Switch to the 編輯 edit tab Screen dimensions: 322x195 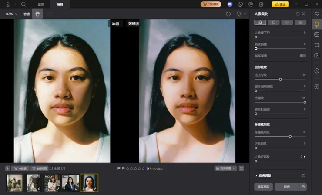point(60,4)
